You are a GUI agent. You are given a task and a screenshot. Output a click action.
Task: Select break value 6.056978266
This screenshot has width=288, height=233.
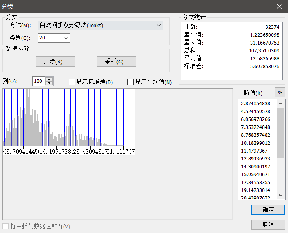tap(256, 119)
